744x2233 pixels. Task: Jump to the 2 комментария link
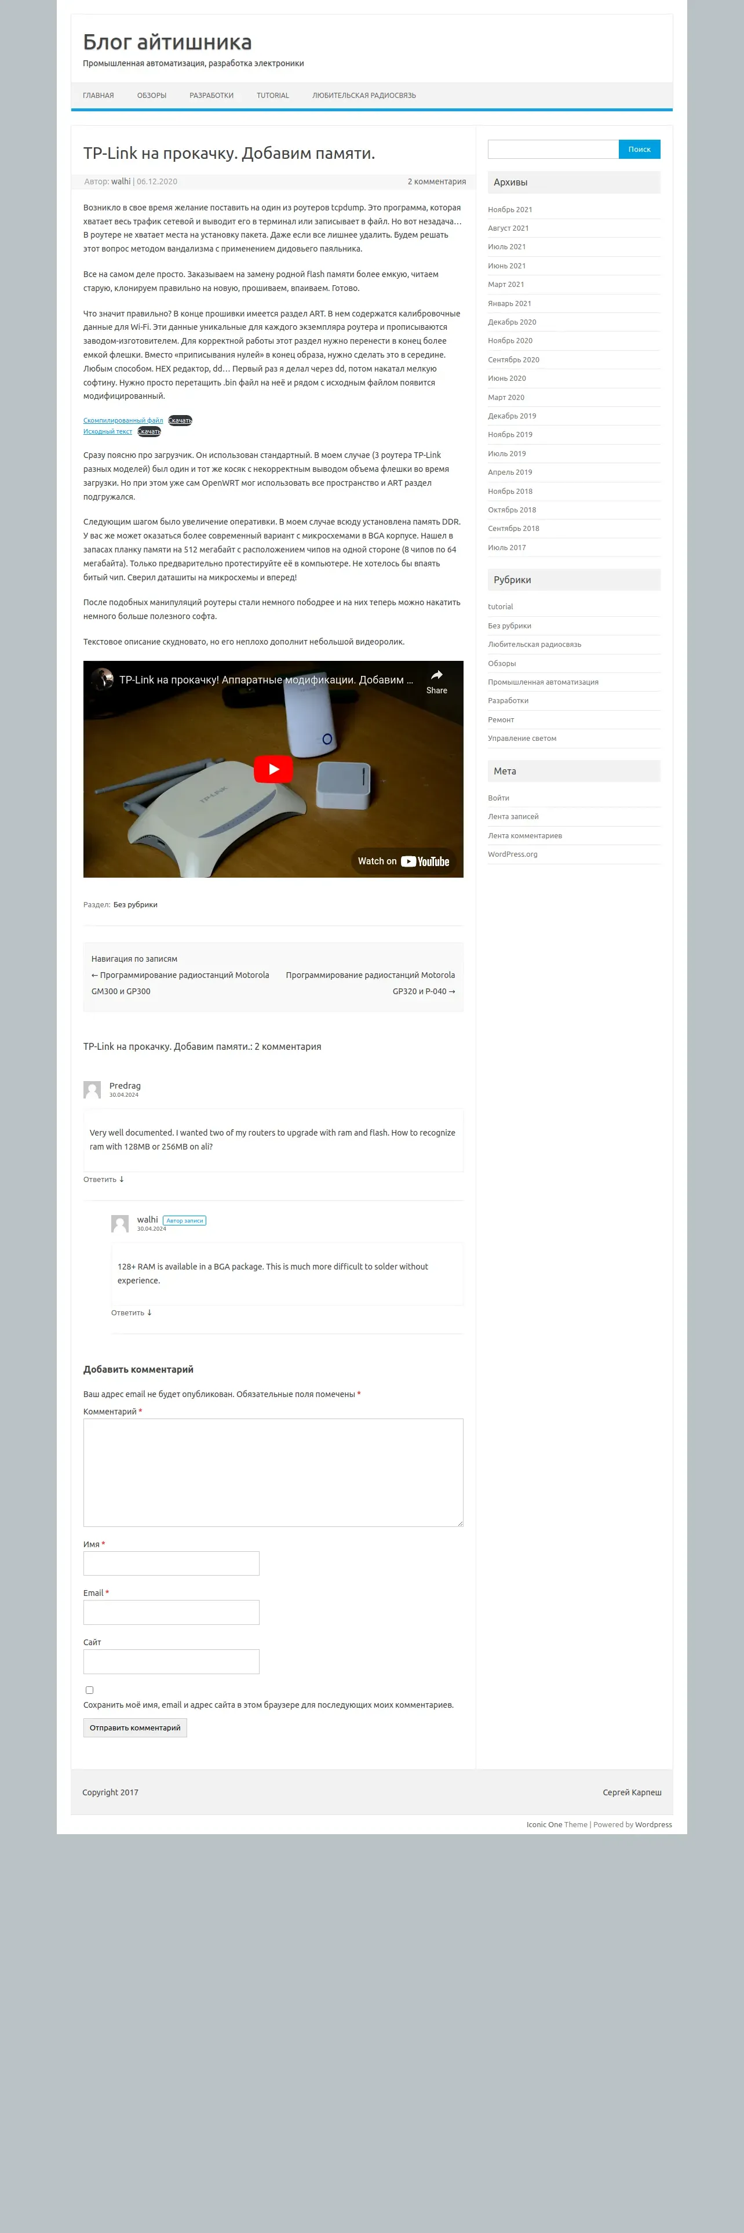click(436, 181)
